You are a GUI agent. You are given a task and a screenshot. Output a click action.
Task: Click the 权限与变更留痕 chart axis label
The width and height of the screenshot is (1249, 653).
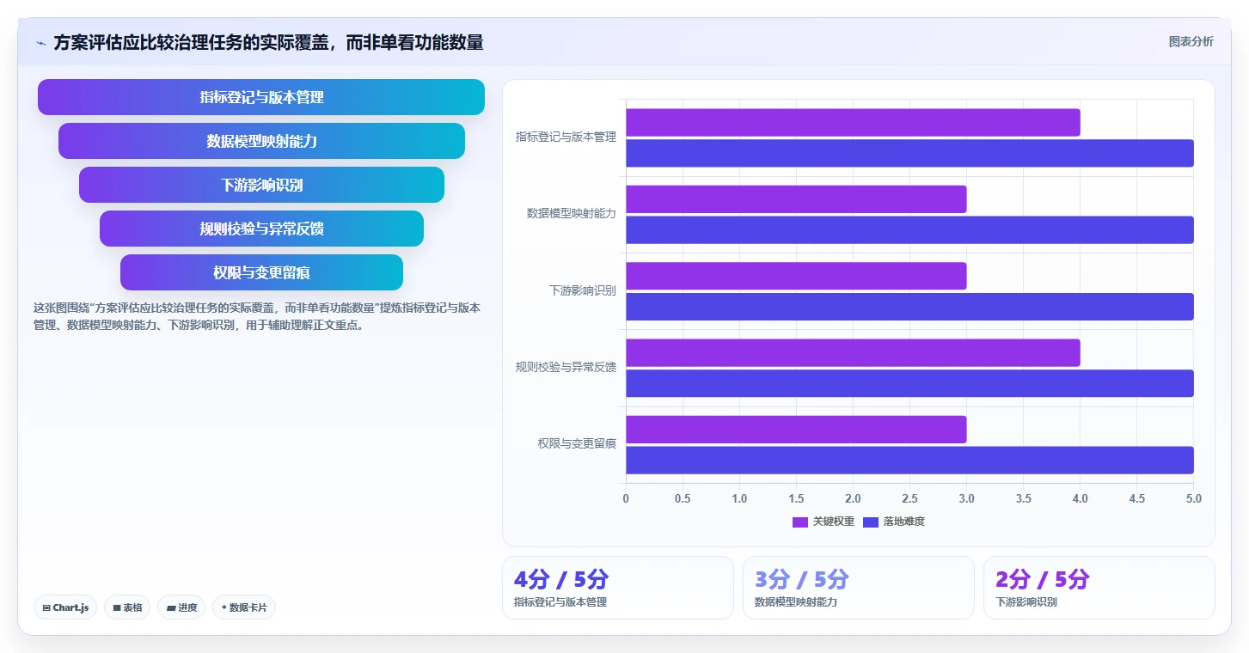click(x=577, y=443)
